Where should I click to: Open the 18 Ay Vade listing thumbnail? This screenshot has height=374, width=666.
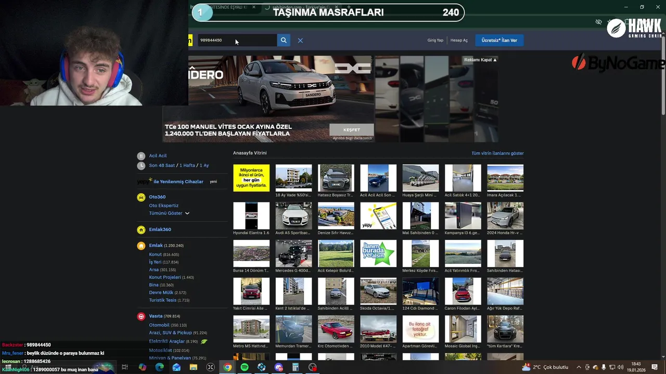(293, 178)
